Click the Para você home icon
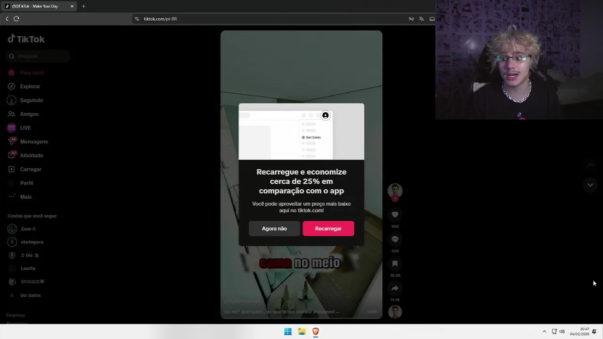Screen dimensions: 603x339 coord(12,73)
